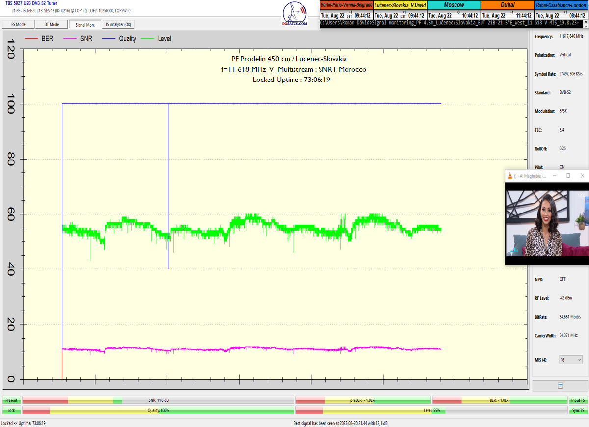
Task: Click the Quality 100% meter bar
Action: (x=158, y=410)
